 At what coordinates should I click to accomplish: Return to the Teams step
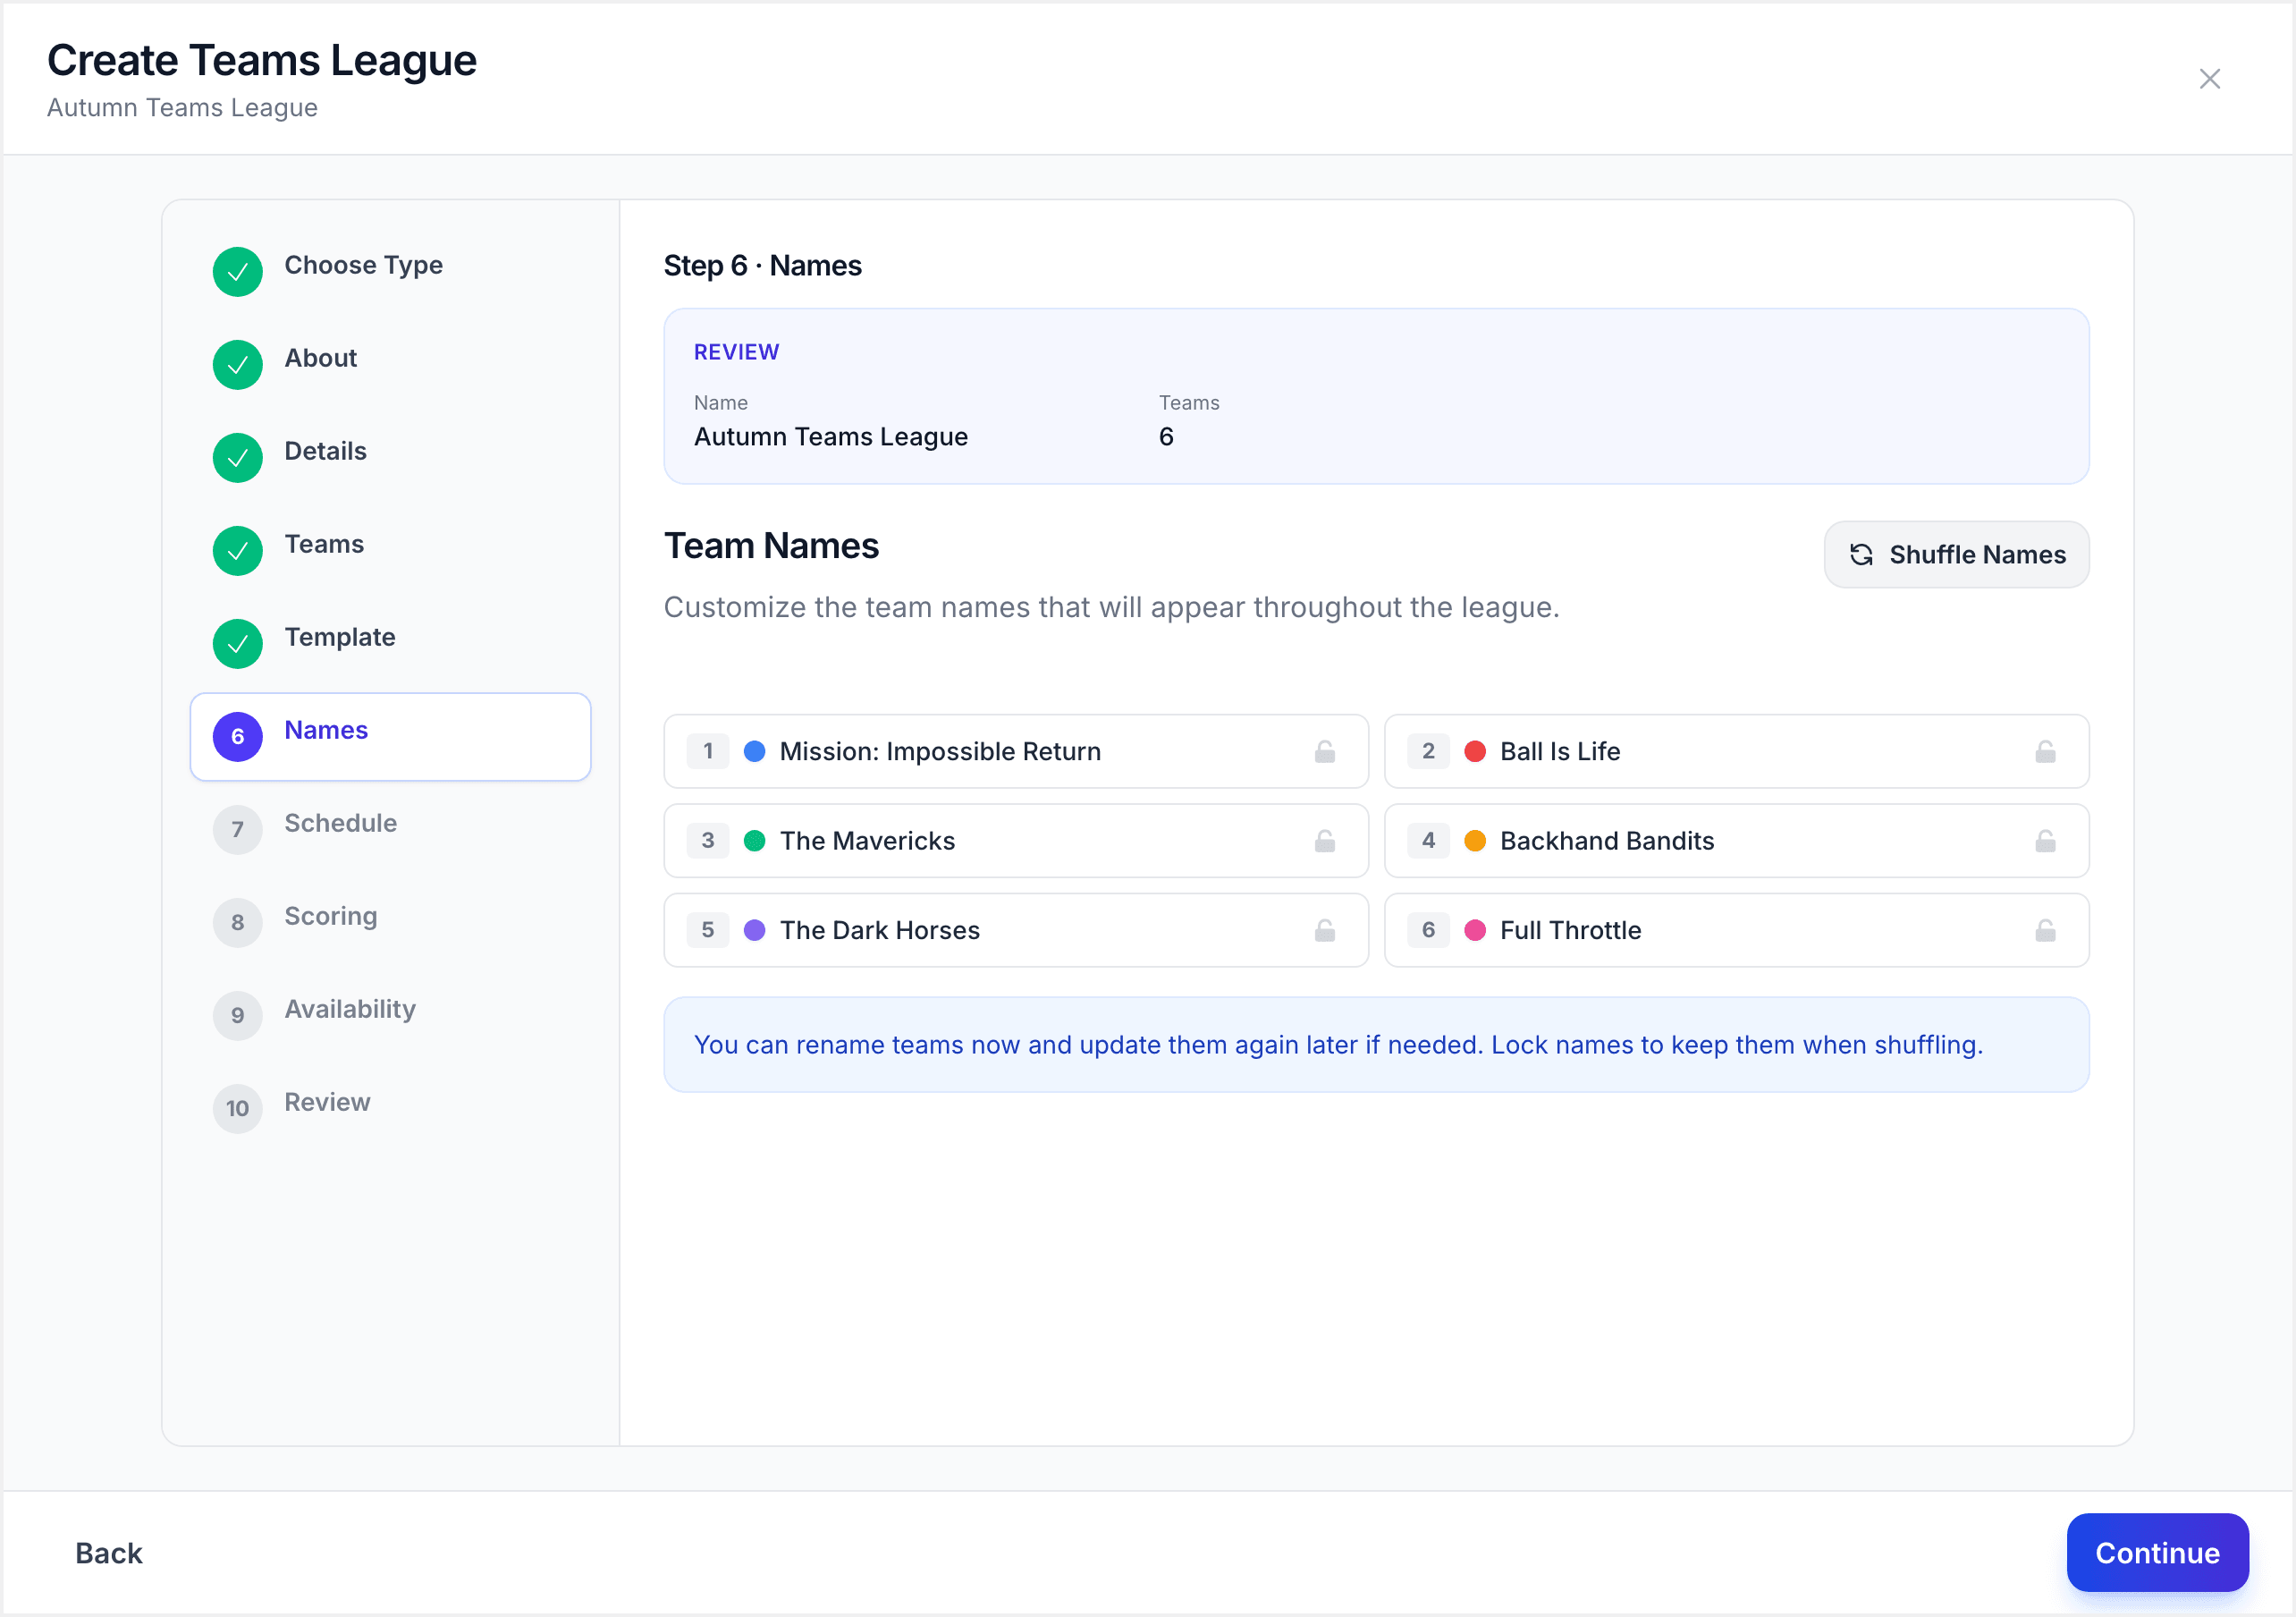coord(390,550)
